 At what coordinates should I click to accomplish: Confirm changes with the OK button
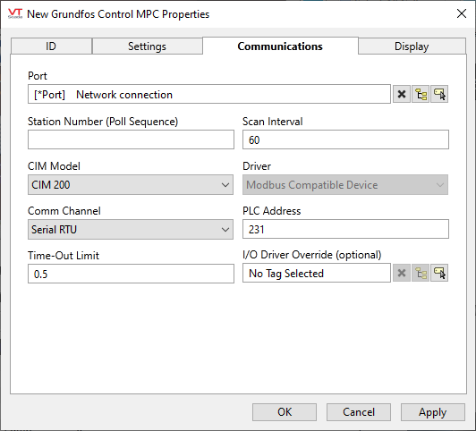(x=285, y=412)
